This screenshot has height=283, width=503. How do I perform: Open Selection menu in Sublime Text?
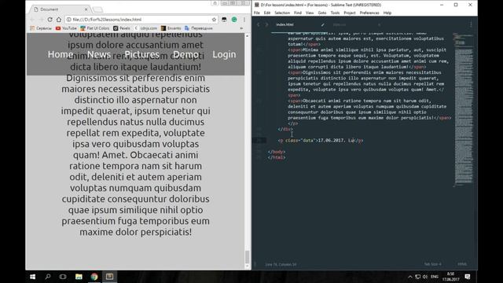[282, 13]
